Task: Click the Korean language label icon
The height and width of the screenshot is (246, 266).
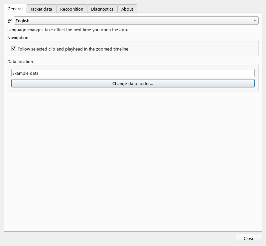Action: point(10,21)
